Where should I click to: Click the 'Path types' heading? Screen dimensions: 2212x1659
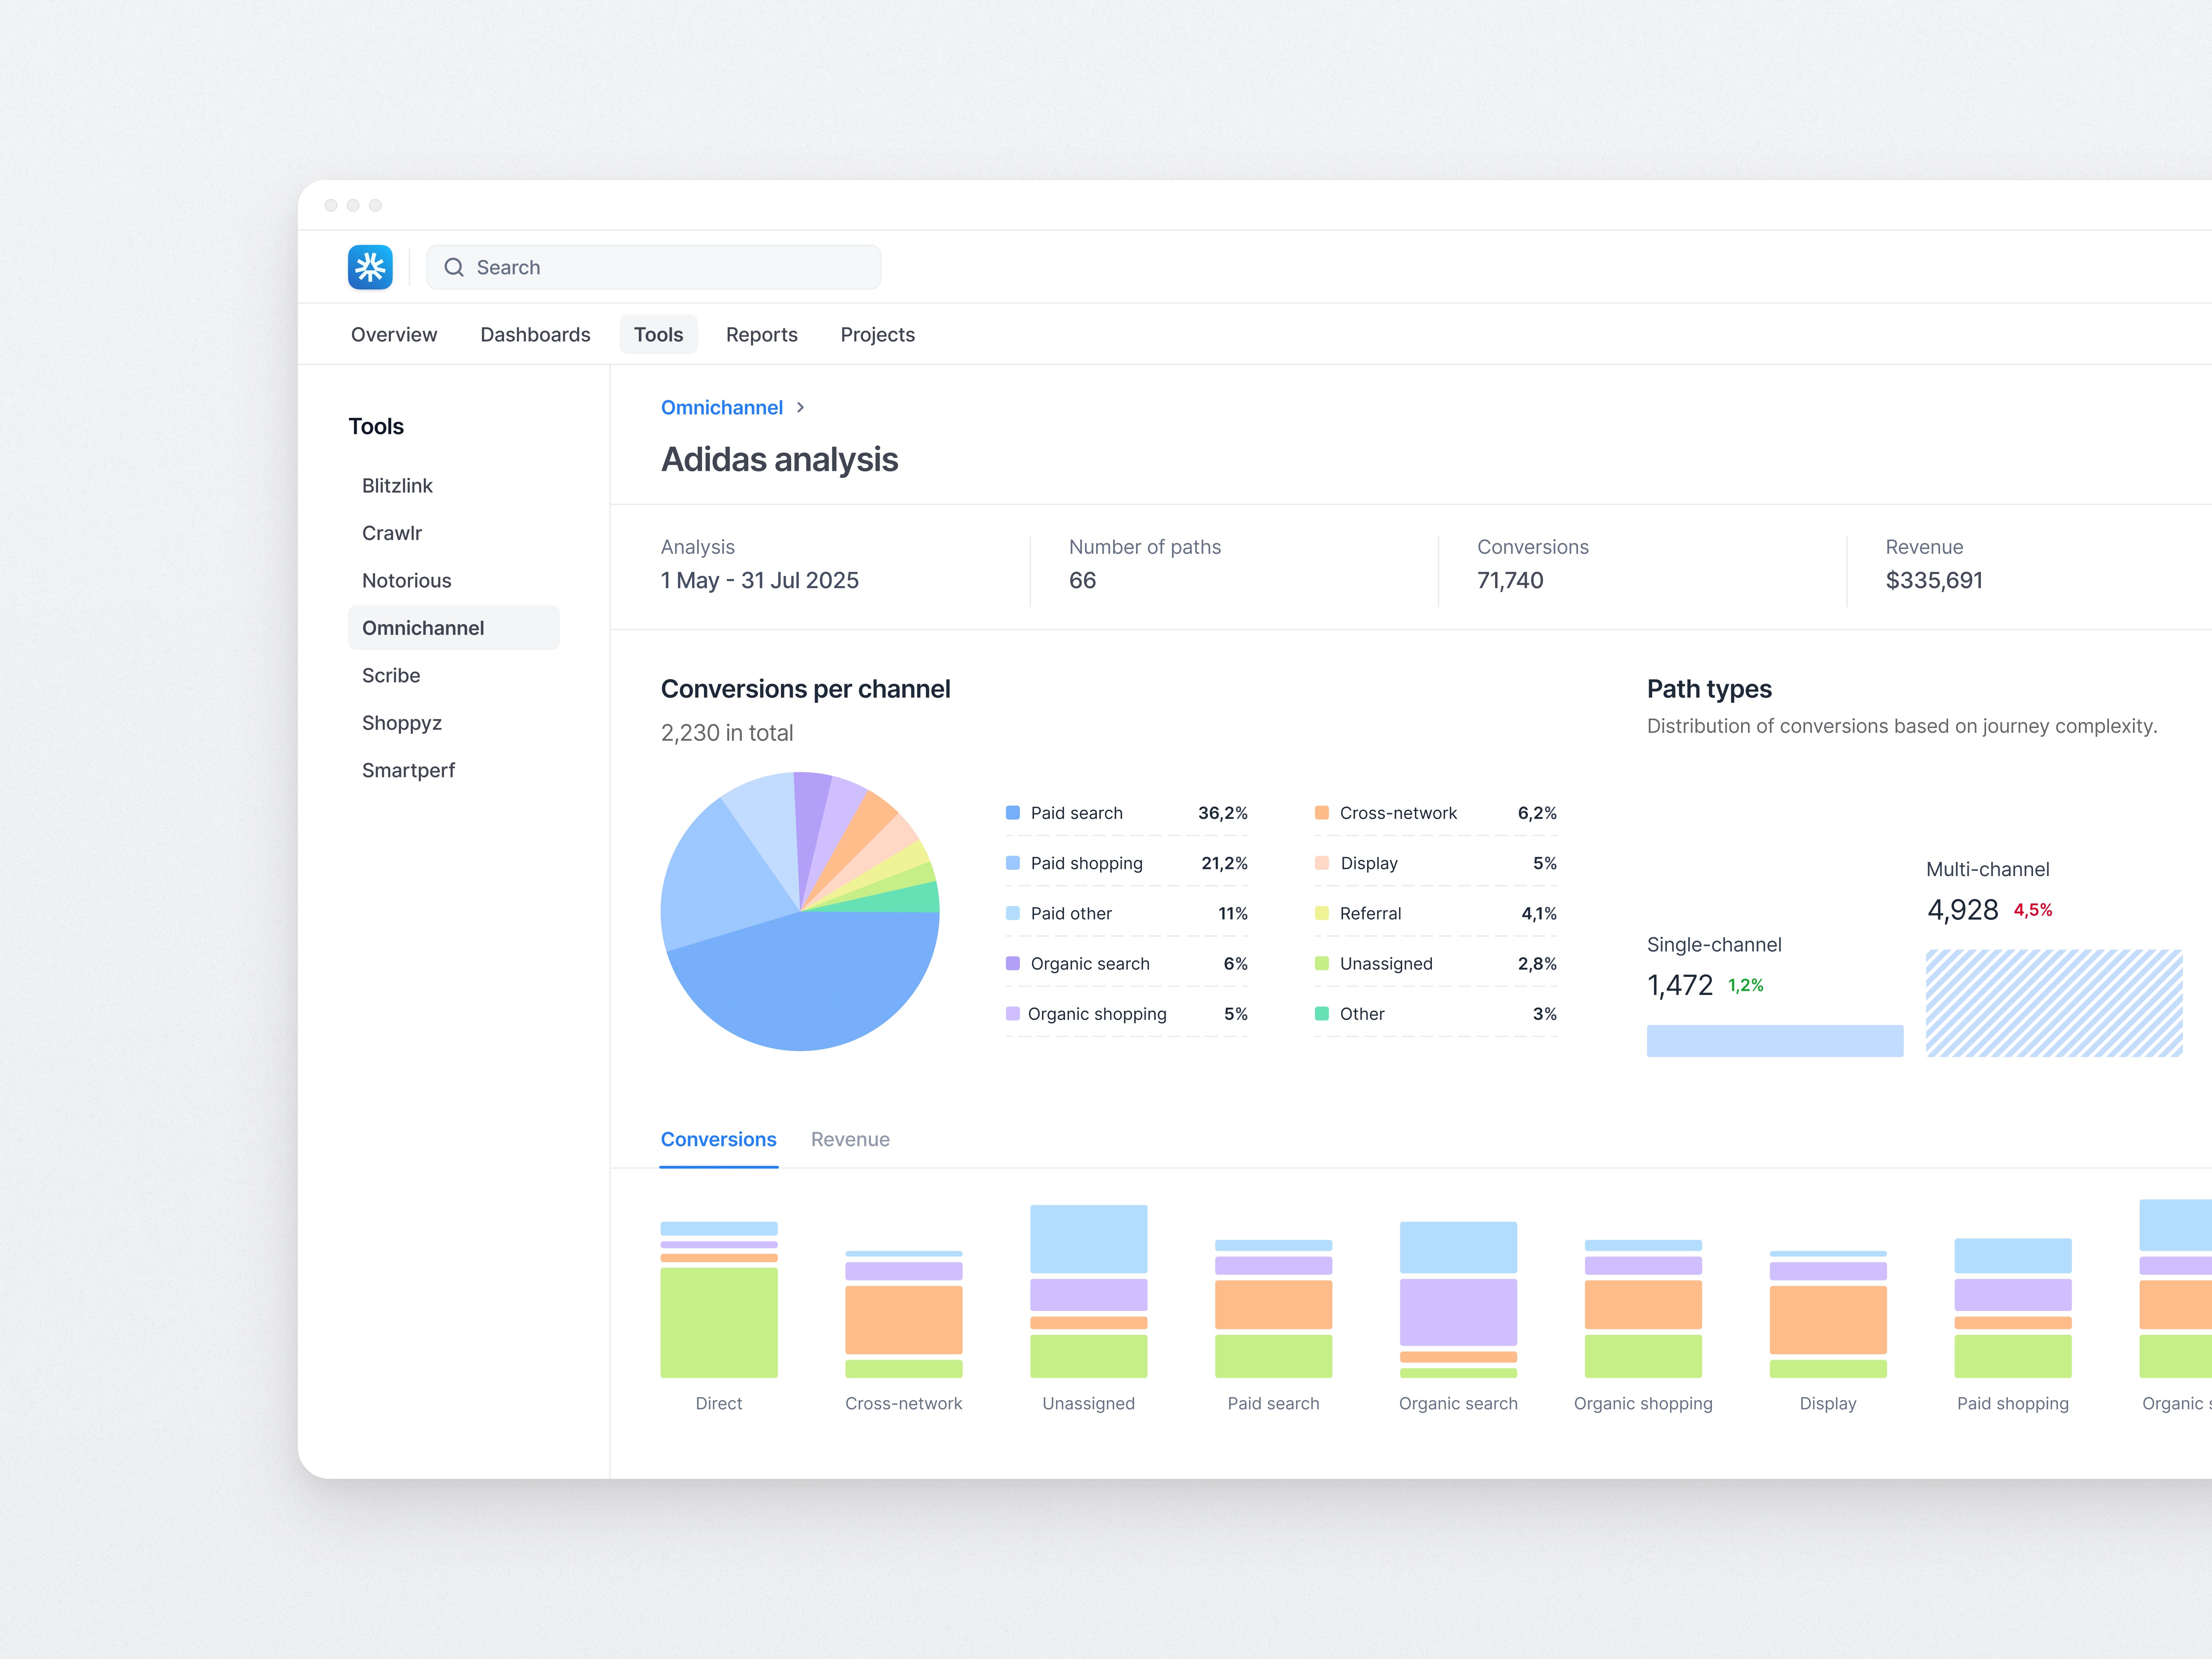[x=1709, y=689]
